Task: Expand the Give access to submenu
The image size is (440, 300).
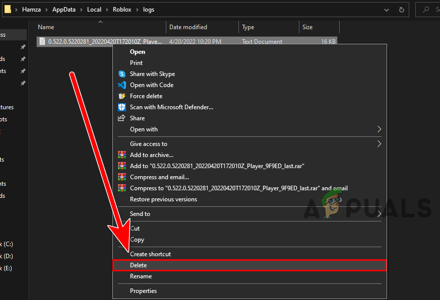Action: point(379,144)
